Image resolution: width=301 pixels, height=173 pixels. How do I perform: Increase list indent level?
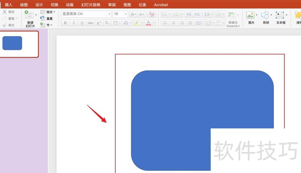pos(197,14)
